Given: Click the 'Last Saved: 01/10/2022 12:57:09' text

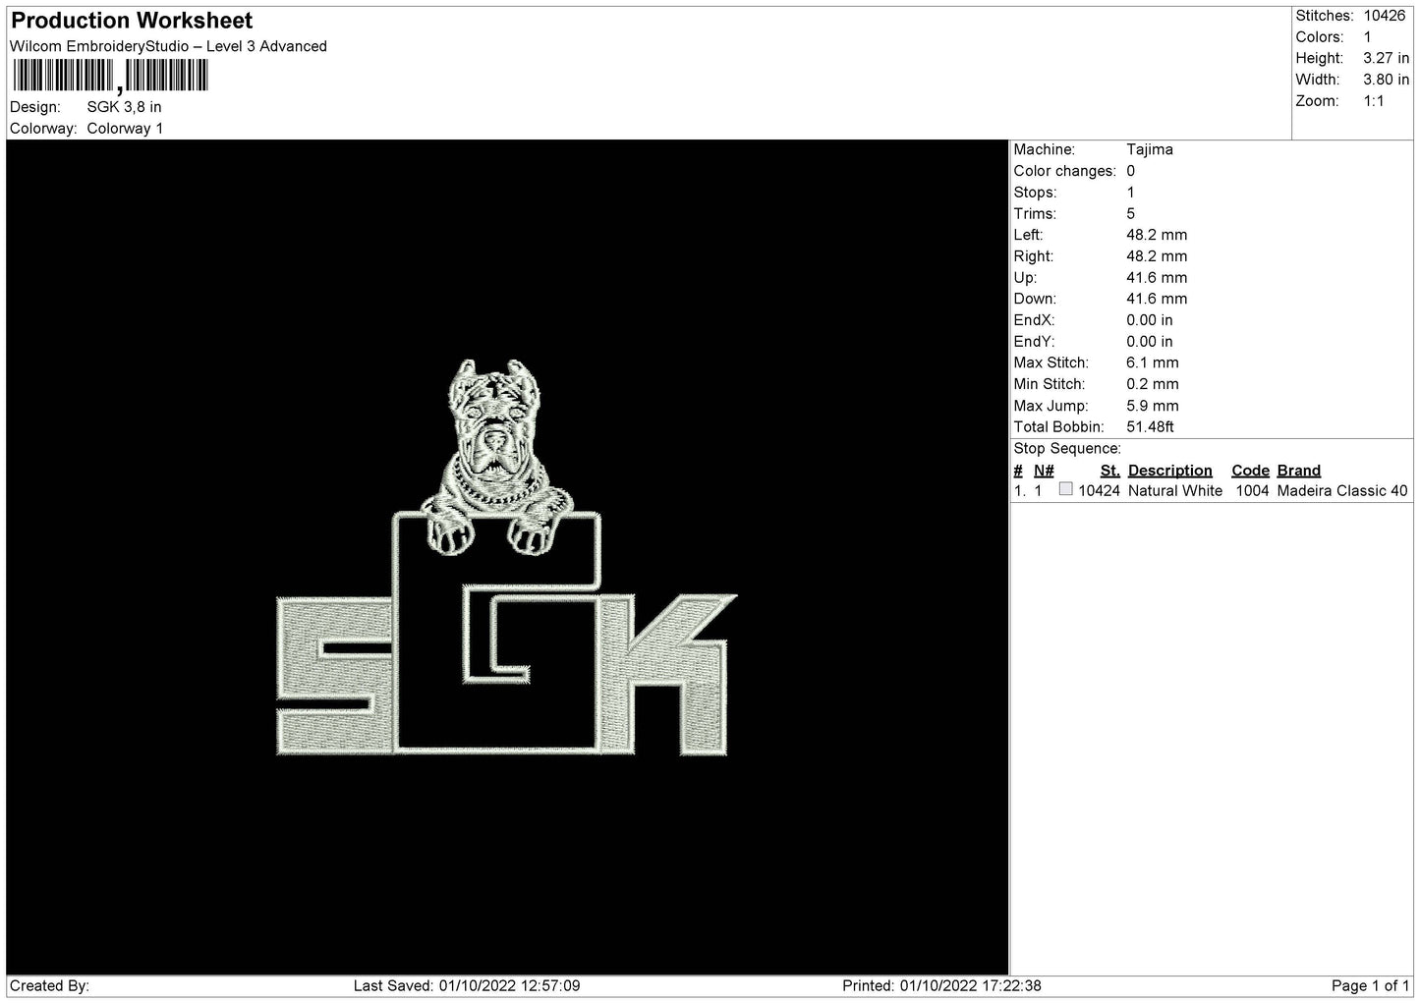Looking at the screenshot, I should tap(466, 985).
